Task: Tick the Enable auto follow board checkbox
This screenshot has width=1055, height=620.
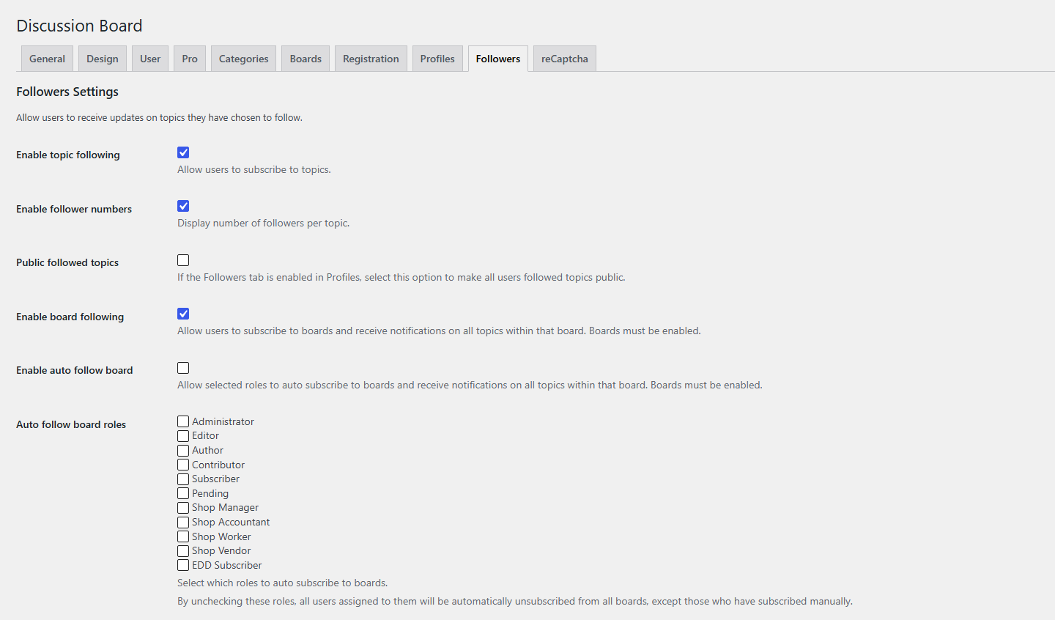Action: 183,368
